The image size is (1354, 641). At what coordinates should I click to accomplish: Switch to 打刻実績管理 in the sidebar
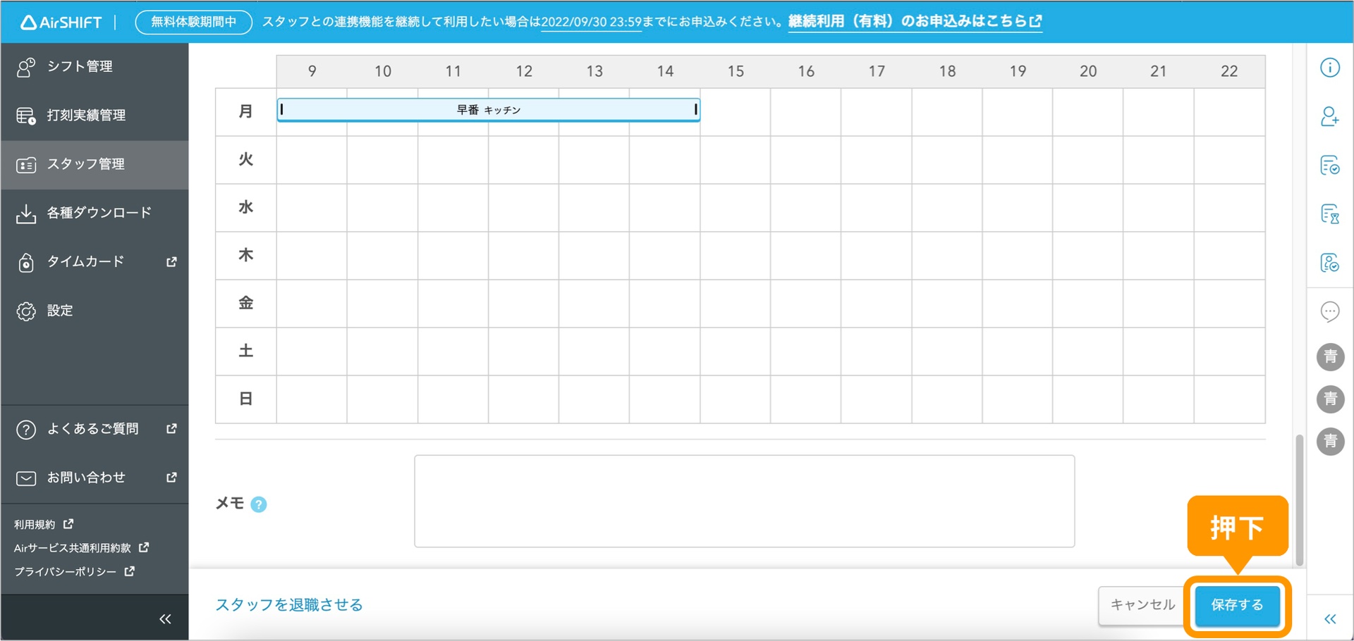tap(86, 116)
